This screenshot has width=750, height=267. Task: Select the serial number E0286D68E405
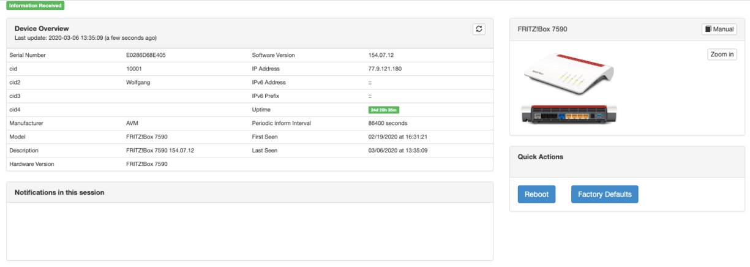coord(146,55)
